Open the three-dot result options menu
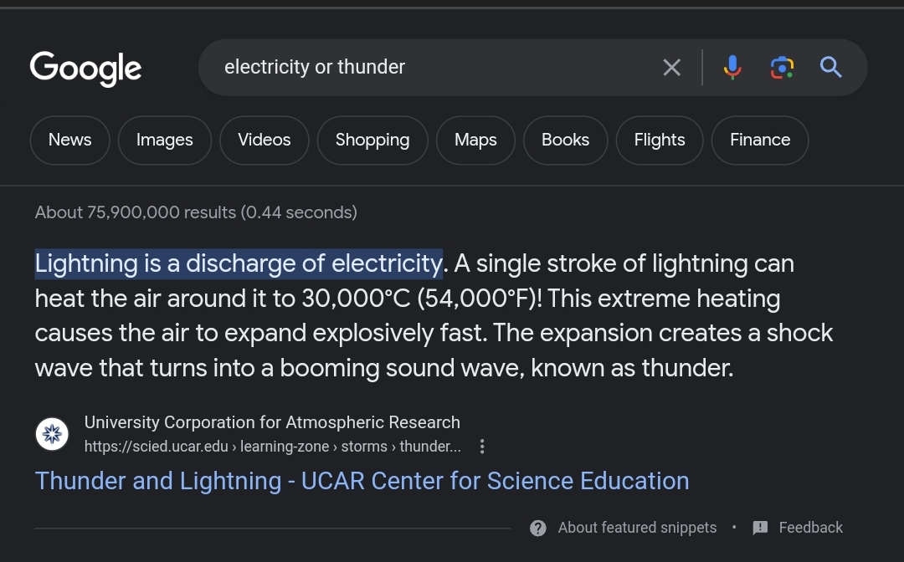 point(482,447)
